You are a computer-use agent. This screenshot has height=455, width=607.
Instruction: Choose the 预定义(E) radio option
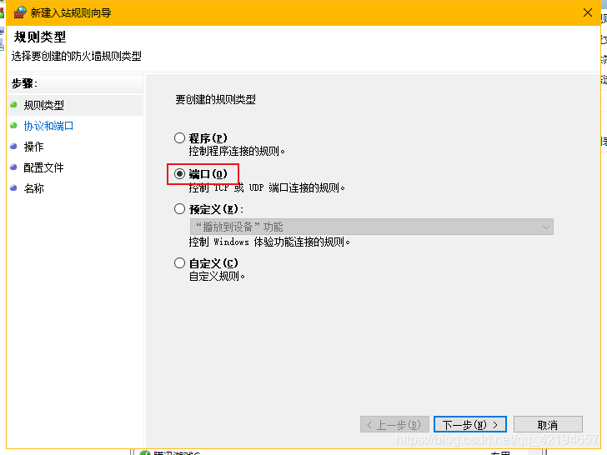click(x=179, y=209)
